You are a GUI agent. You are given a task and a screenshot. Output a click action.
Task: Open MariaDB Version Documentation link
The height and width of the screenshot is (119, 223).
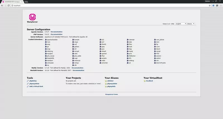pyautogui.click(x=78, y=70)
